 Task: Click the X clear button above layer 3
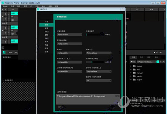[2, 16]
